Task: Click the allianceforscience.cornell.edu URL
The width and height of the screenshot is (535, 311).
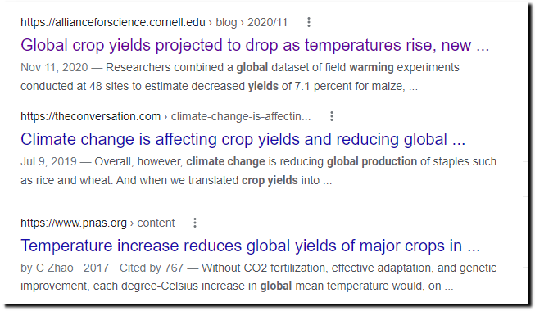Action: 113,22
